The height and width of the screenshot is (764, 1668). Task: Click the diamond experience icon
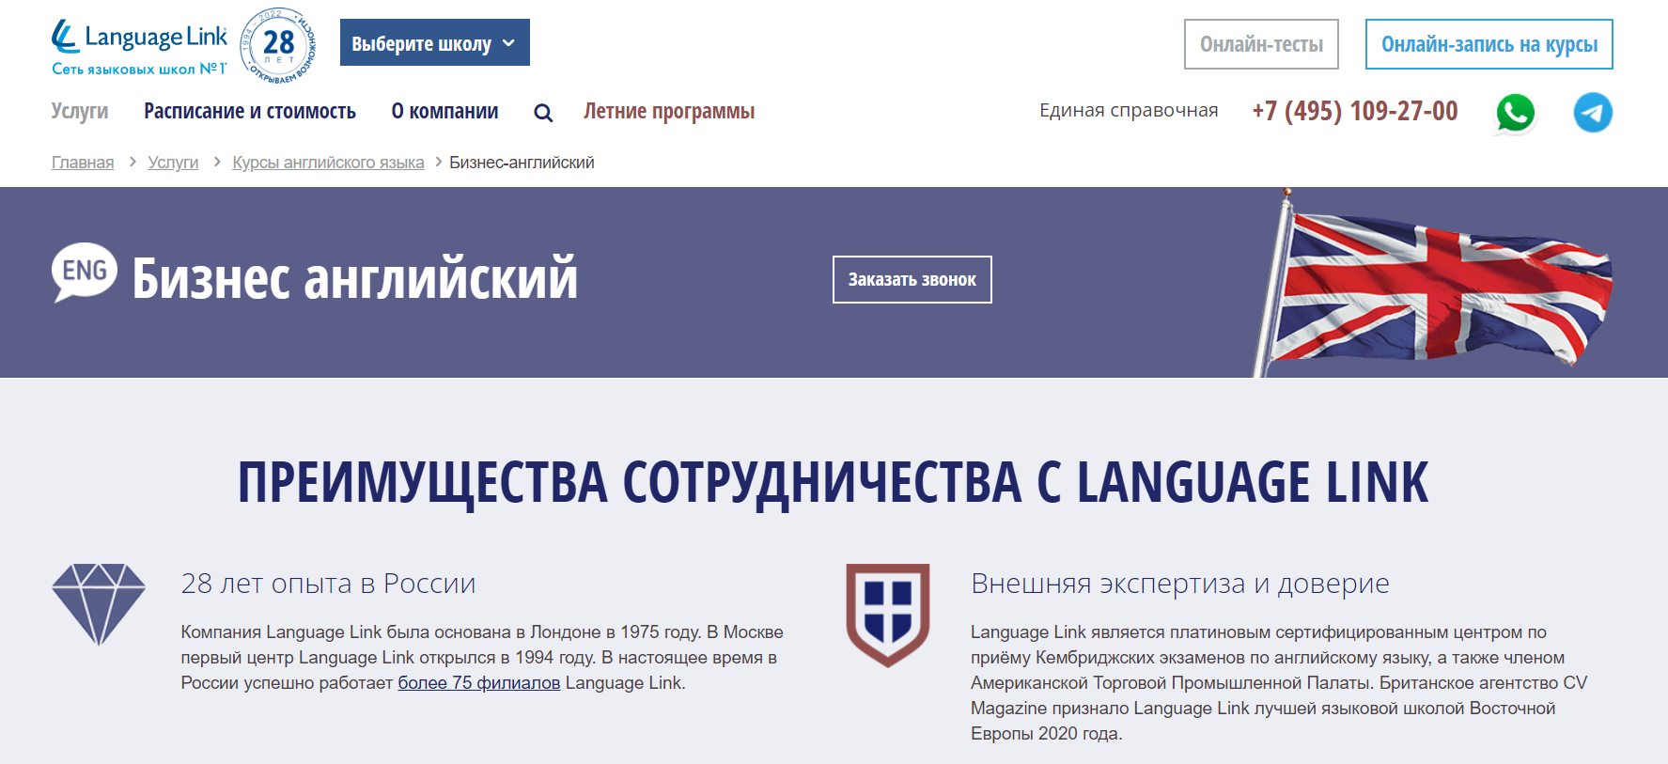pyautogui.click(x=99, y=604)
